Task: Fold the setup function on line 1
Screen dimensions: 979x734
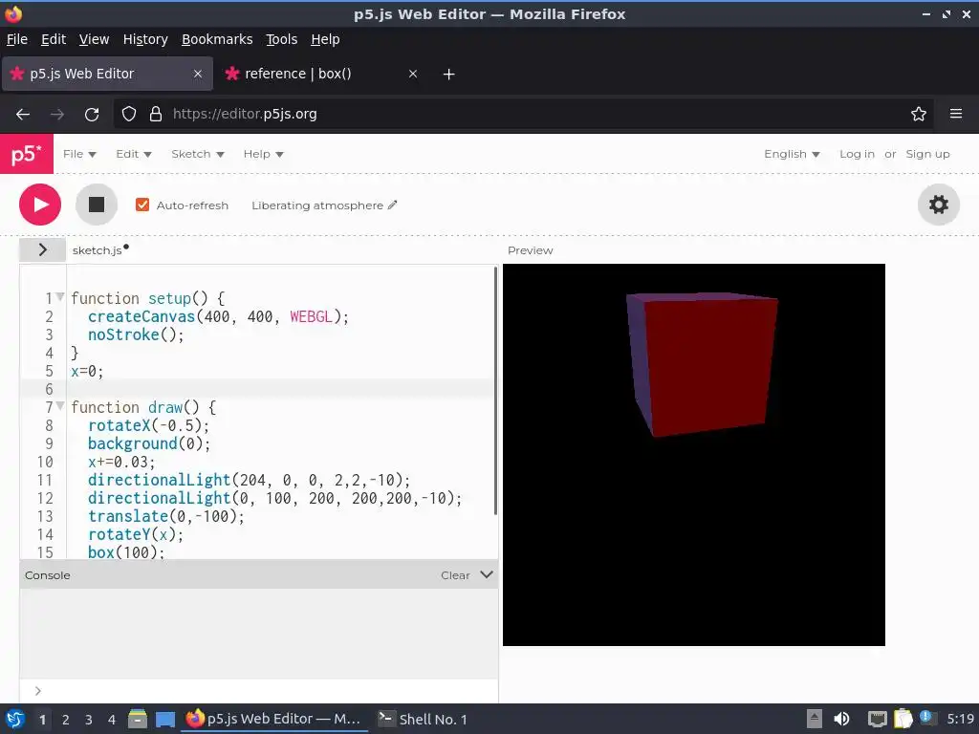Action: pos(60,296)
